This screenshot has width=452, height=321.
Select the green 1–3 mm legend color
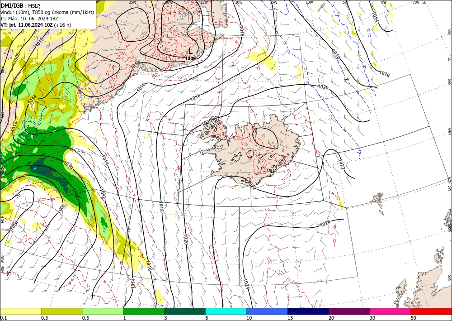pyautogui.click(x=144, y=311)
